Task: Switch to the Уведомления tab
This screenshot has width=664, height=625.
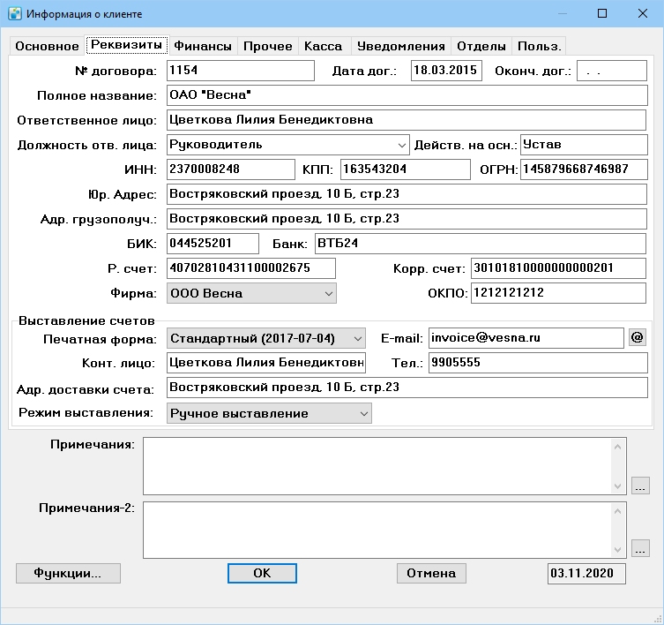Action: [x=401, y=46]
